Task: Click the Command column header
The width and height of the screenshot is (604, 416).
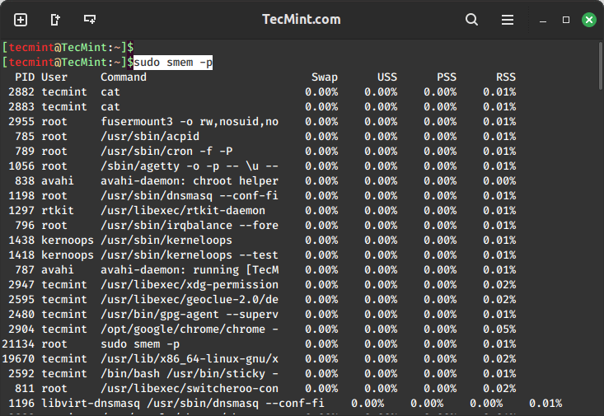Action: coord(124,77)
